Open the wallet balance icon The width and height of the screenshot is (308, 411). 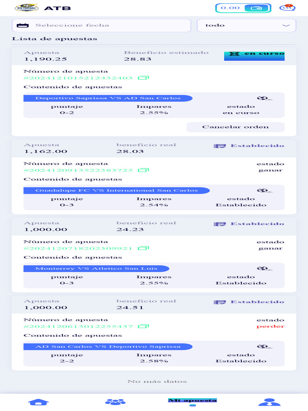[x=256, y=8]
